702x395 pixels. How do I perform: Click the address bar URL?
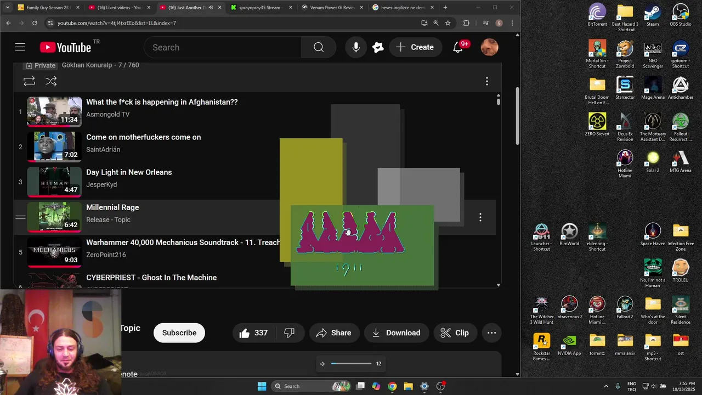pos(116,23)
